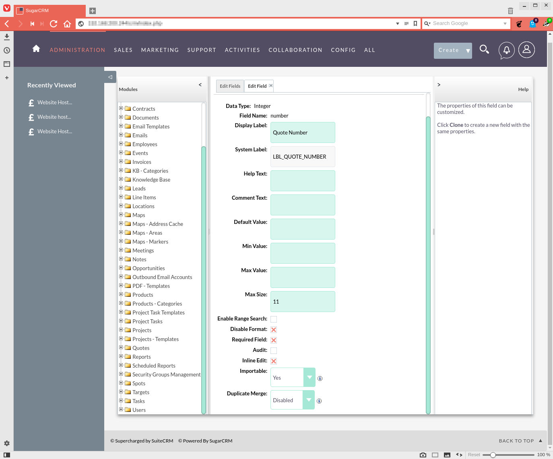553x459 pixels.
Task: Open the Marketing menu
Action: pos(160,50)
